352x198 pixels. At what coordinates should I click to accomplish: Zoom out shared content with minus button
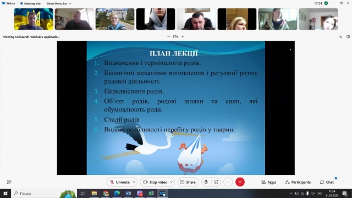click(x=169, y=37)
